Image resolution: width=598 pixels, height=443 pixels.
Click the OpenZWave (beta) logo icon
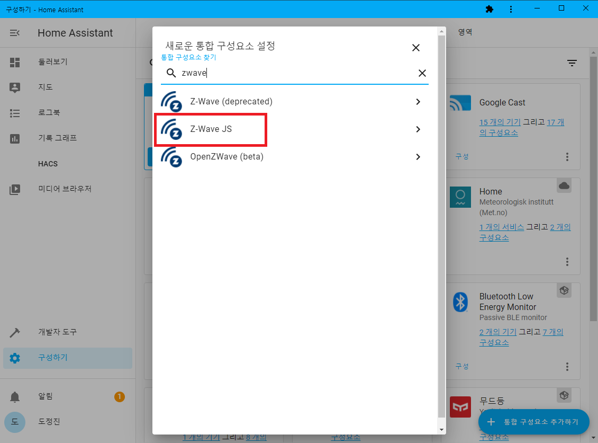(x=171, y=157)
